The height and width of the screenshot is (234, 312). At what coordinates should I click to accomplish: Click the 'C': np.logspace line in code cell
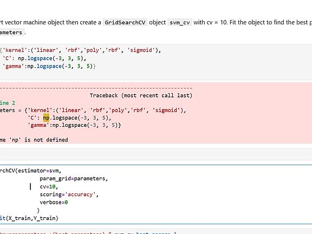43,58
